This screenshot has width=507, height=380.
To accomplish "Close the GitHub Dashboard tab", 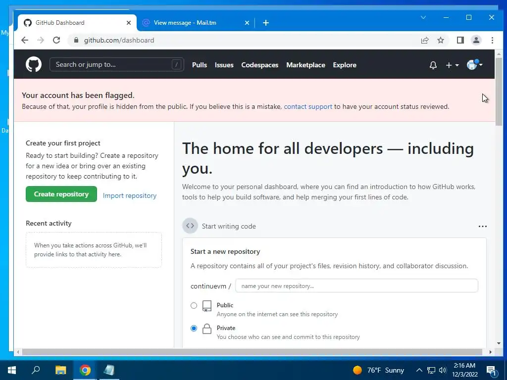I will coord(129,23).
